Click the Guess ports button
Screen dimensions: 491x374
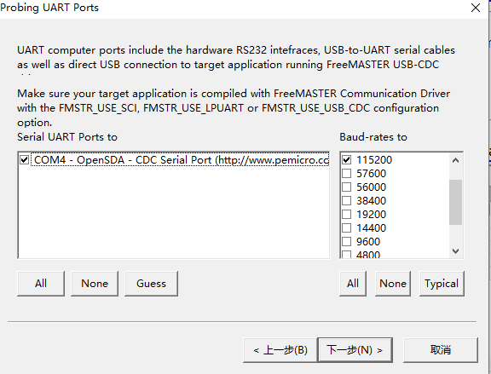click(151, 284)
